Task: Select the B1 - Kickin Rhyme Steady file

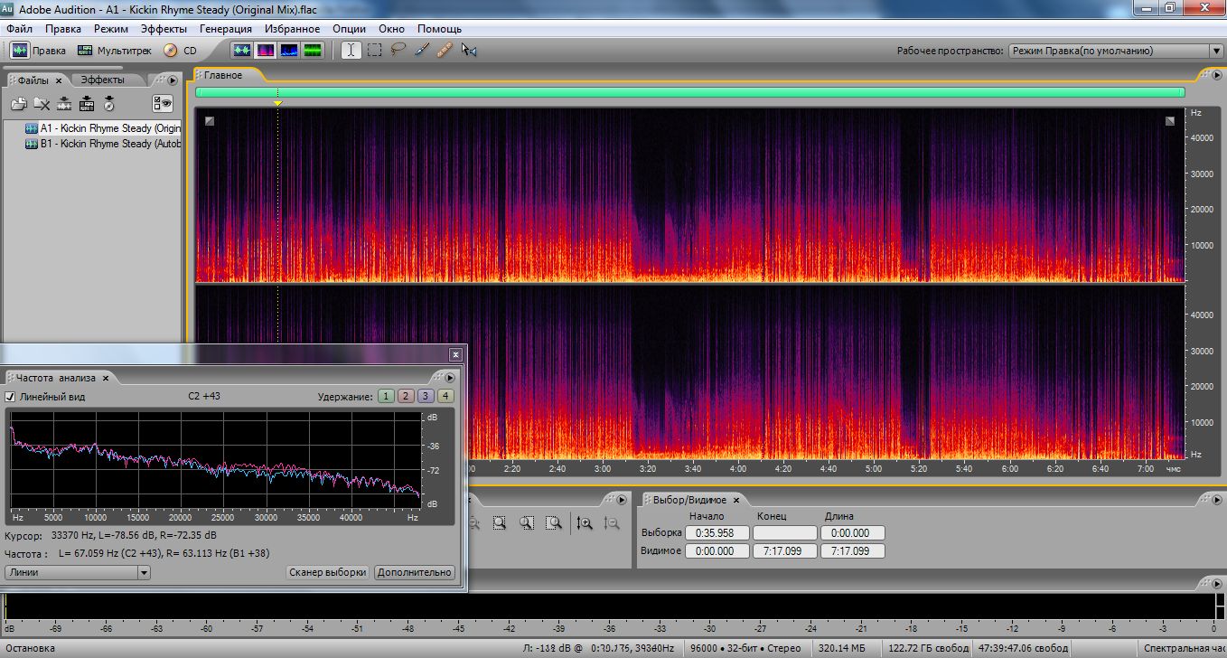Action: (103, 144)
